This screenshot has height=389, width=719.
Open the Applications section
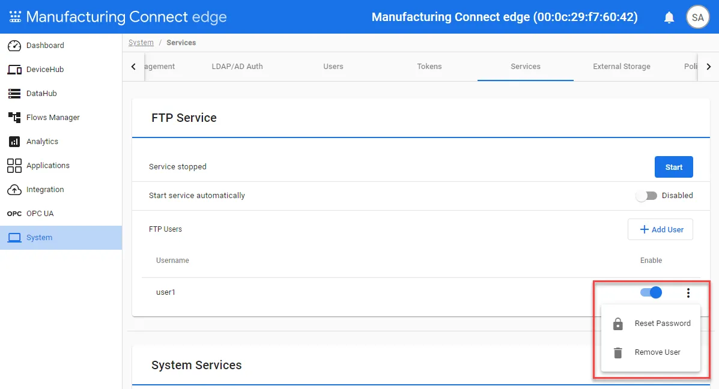point(61,166)
